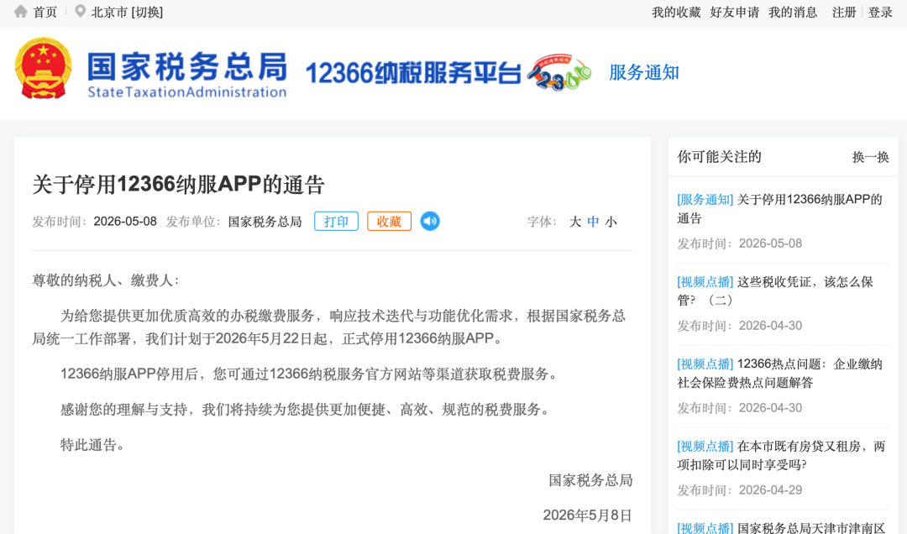
Task: Click the 收藏 button
Action: [390, 221]
